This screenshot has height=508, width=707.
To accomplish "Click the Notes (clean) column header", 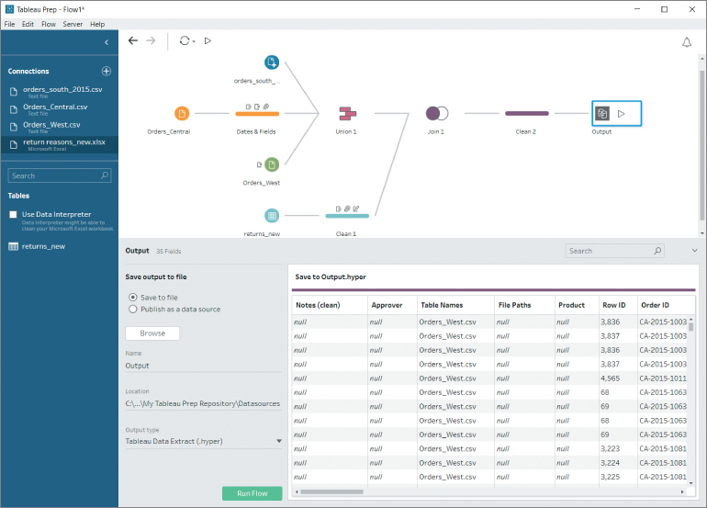I will (330, 305).
